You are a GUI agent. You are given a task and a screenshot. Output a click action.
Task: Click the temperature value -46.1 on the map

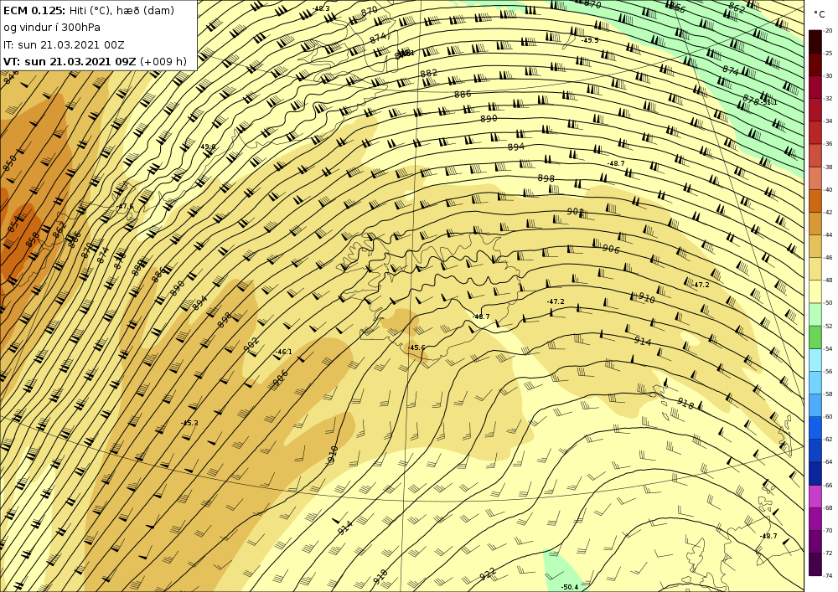[x=283, y=352]
